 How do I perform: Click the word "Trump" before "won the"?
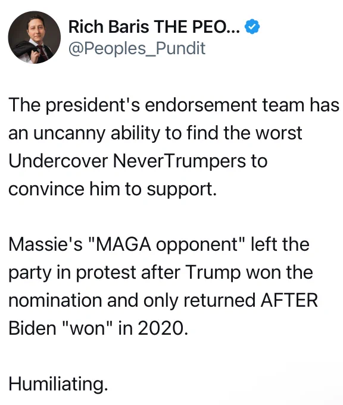(x=213, y=273)
